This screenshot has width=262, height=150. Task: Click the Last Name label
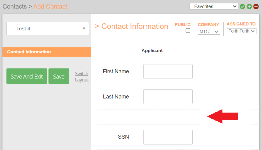tap(116, 97)
